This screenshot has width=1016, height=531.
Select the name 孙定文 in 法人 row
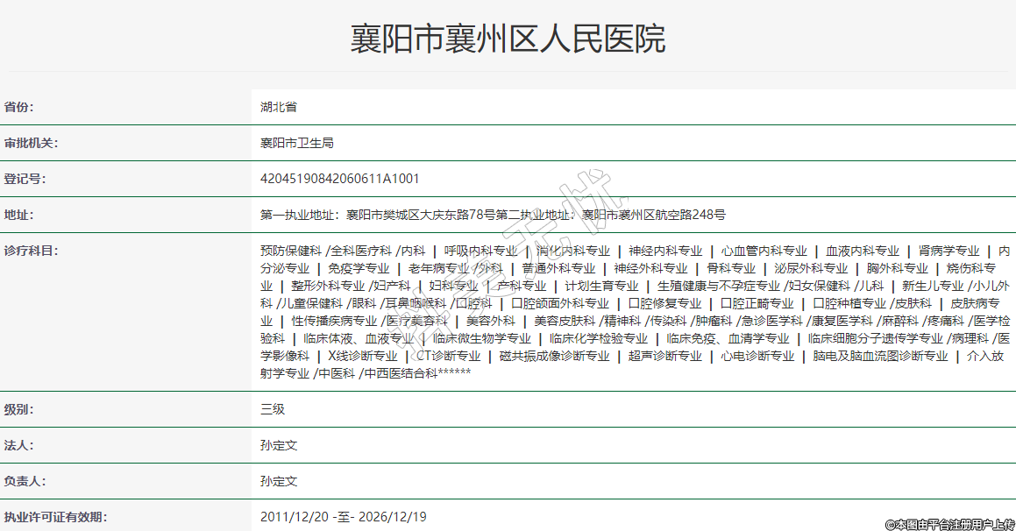(279, 445)
